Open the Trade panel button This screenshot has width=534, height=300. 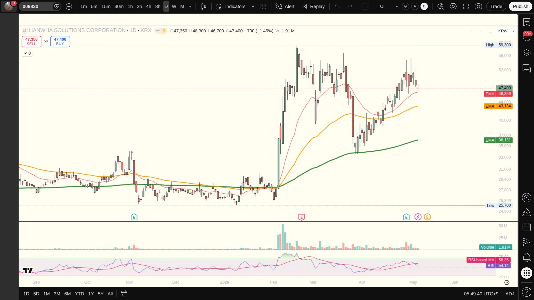pyautogui.click(x=496, y=6)
